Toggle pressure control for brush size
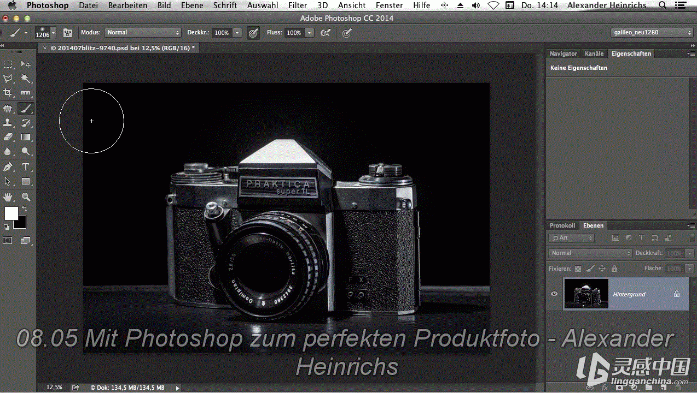The image size is (697, 393). tap(346, 33)
